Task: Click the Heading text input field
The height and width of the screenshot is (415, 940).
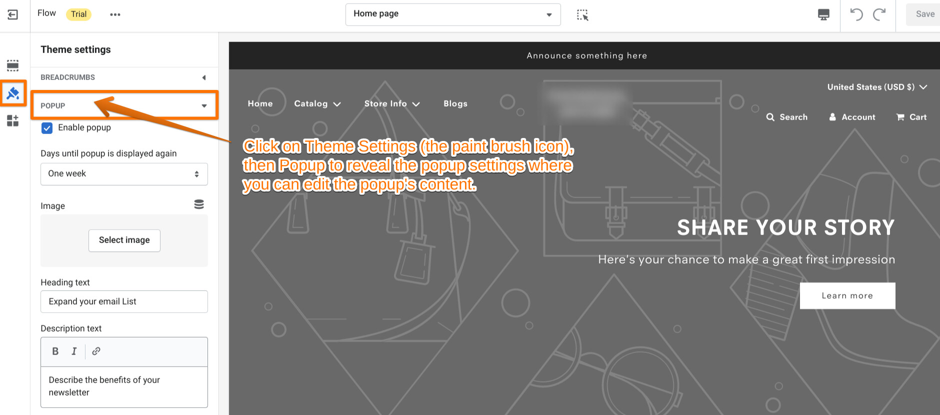Action: [124, 301]
